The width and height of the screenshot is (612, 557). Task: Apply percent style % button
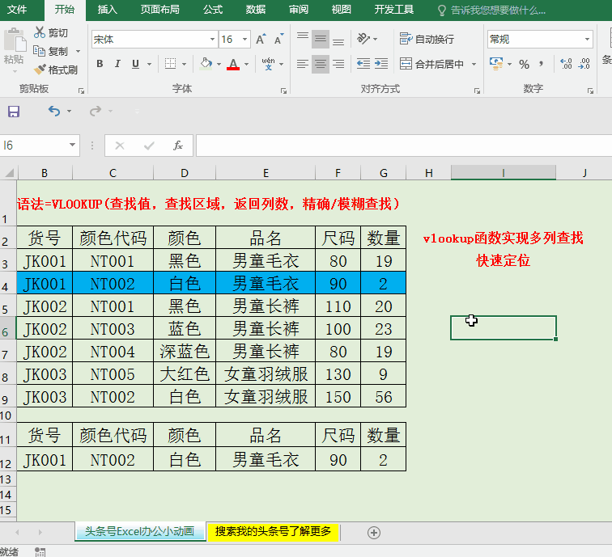tap(524, 64)
